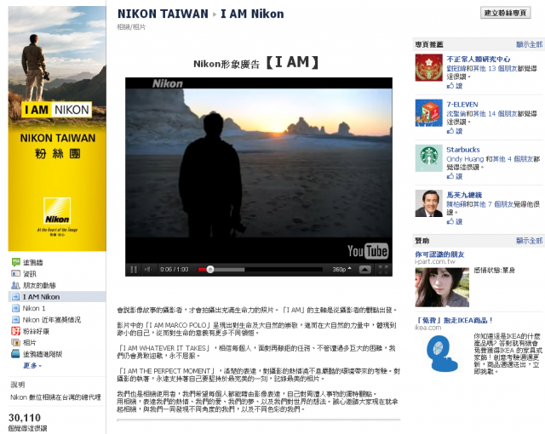Click the blue IKEA product image
Viewport: 545px width, 434px height.
(x=442, y=353)
